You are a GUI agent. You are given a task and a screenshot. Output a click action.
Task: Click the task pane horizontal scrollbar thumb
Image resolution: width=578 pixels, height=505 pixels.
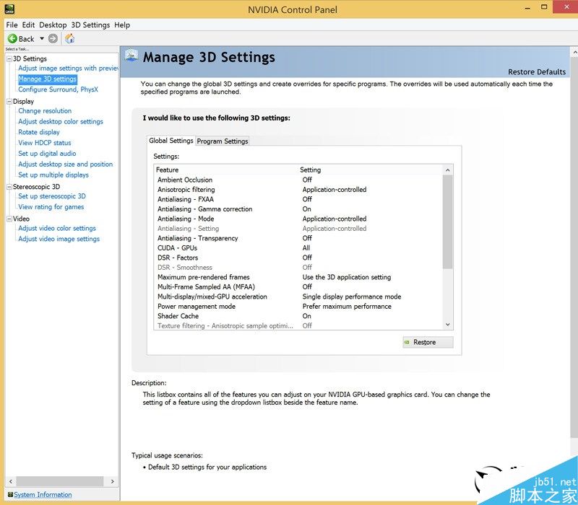point(60,481)
